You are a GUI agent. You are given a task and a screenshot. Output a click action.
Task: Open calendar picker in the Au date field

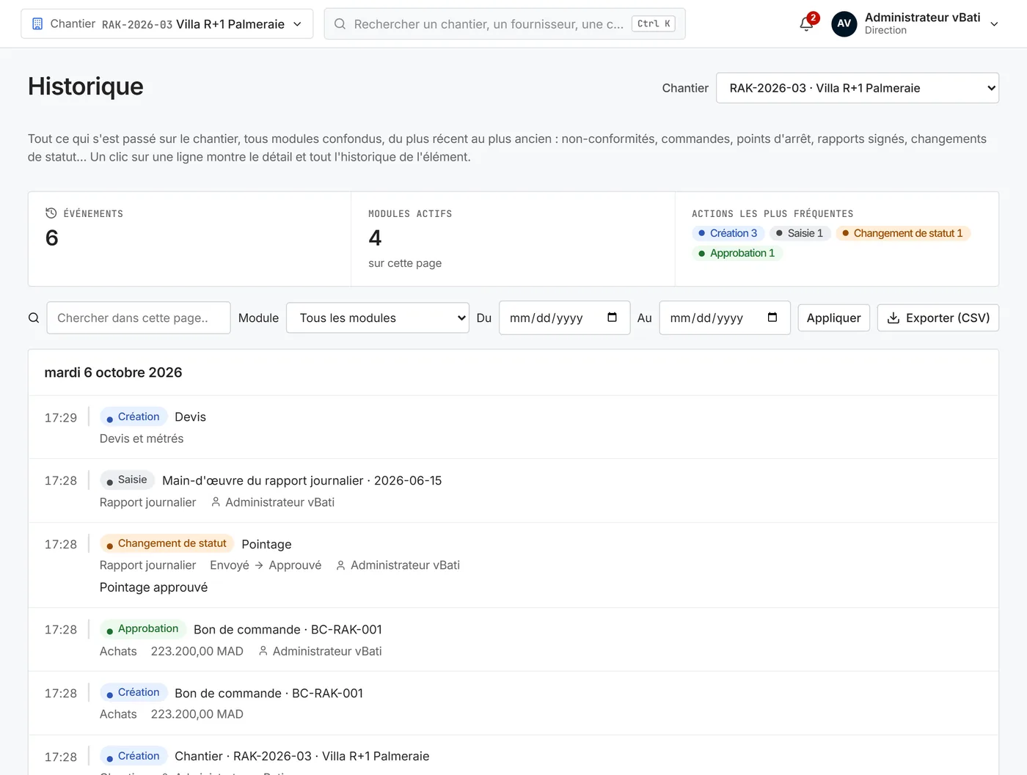pyautogui.click(x=772, y=317)
